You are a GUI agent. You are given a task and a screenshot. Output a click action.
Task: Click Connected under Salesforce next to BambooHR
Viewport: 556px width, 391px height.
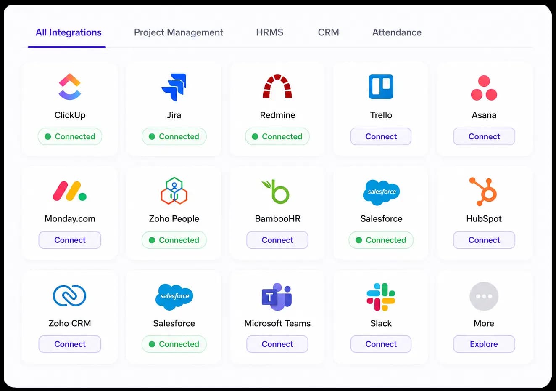tap(381, 240)
